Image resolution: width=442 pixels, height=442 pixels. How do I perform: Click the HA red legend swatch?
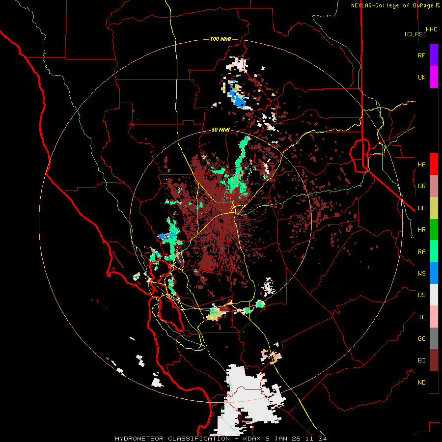click(434, 164)
